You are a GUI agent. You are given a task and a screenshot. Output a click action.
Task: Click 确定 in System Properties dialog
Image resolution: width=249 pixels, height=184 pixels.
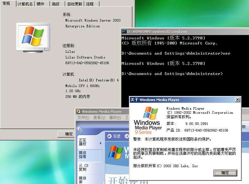point(66,134)
